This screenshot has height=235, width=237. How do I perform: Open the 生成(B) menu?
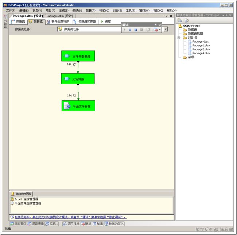click(x=64, y=11)
